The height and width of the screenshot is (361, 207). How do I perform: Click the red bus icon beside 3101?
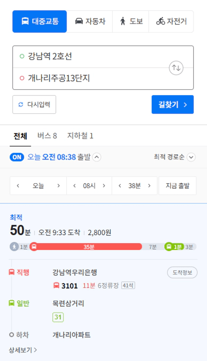click(x=56, y=285)
